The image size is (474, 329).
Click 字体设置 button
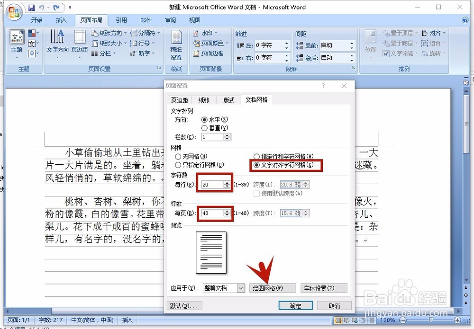pos(324,288)
